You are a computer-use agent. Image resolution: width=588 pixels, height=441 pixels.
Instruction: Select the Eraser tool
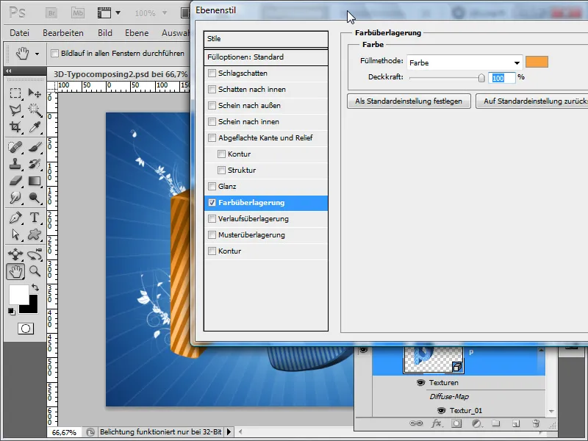15,181
